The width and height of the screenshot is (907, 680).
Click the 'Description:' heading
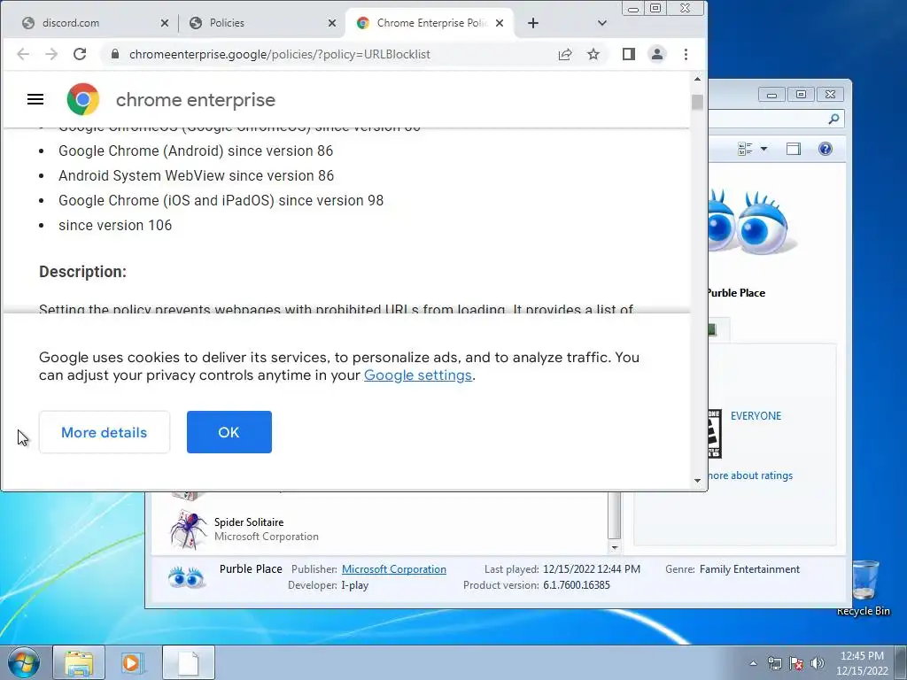click(x=82, y=272)
